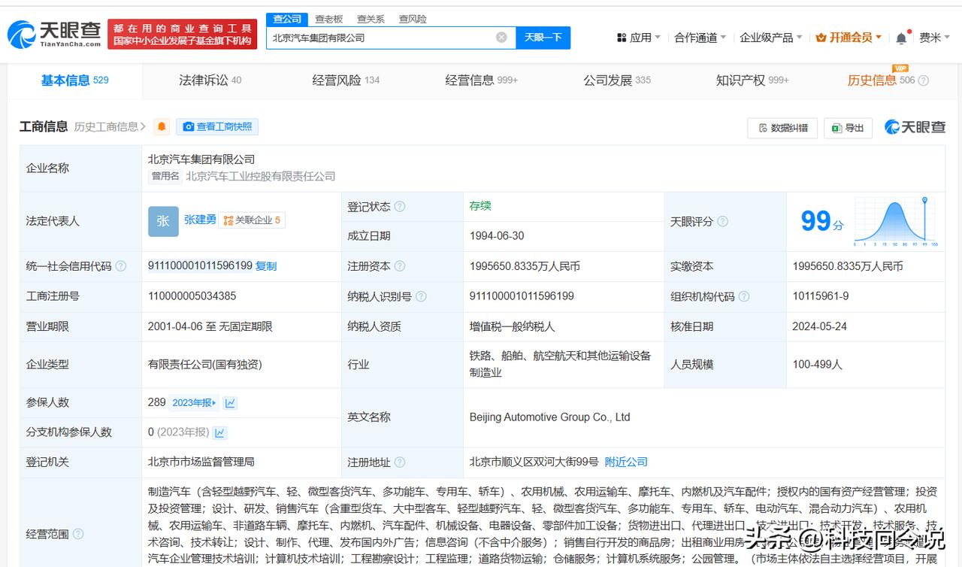Click the registration number 110000005034385
The width and height of the screenshot is (962, 567).
point(192,296)
